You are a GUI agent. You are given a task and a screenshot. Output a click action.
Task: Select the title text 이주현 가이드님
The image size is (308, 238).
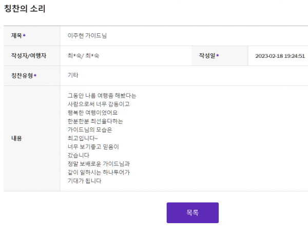(x=87, y=35)
